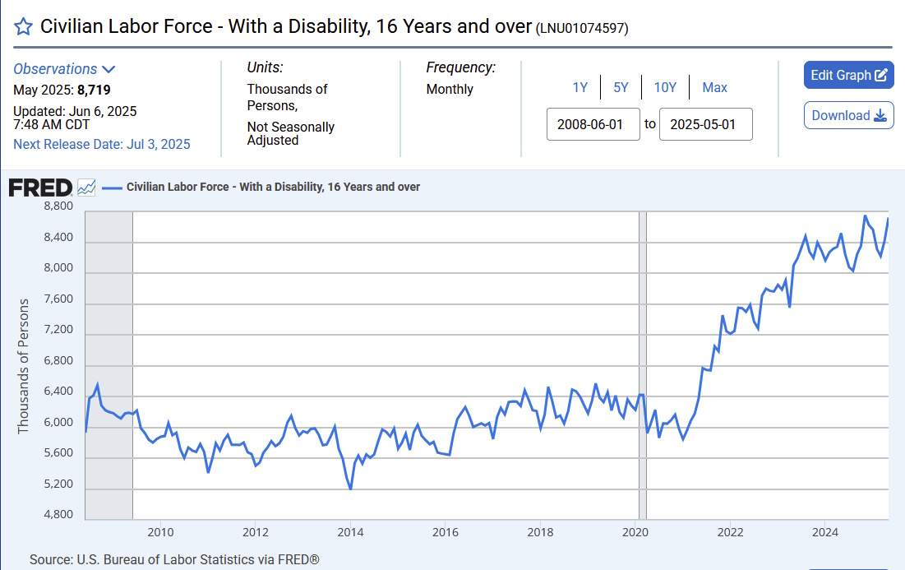Click the series legend title text

coord(273,187)
